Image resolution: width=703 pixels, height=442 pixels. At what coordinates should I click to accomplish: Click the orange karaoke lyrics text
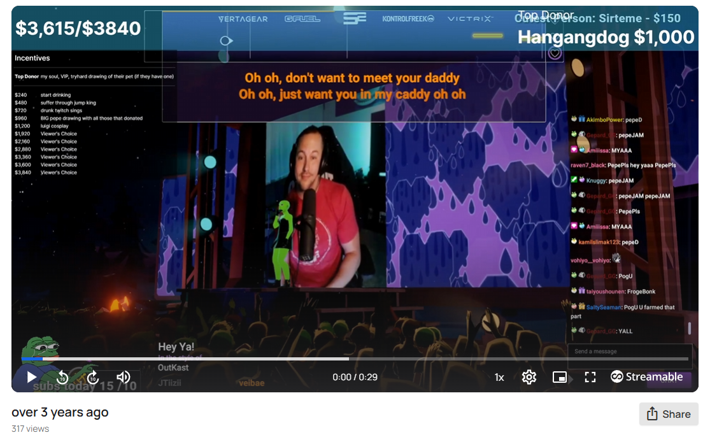tap(352, 86)
